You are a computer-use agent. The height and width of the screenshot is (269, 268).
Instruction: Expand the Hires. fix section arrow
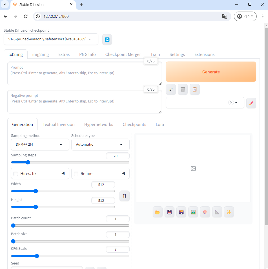(63, 173)
